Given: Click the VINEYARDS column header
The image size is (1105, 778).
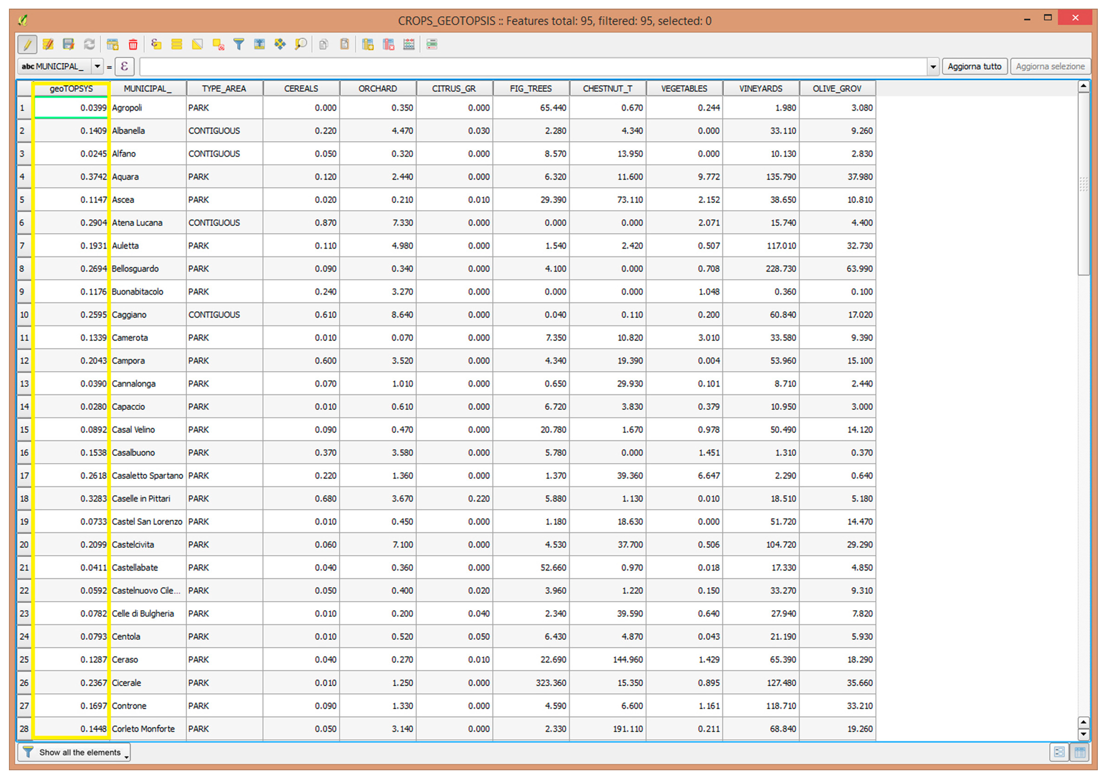Looking at the screenshot, I should [x=761, y=89].
